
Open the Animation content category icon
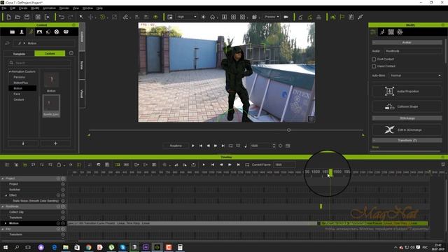pyautogui.click(x=31, y=31)
